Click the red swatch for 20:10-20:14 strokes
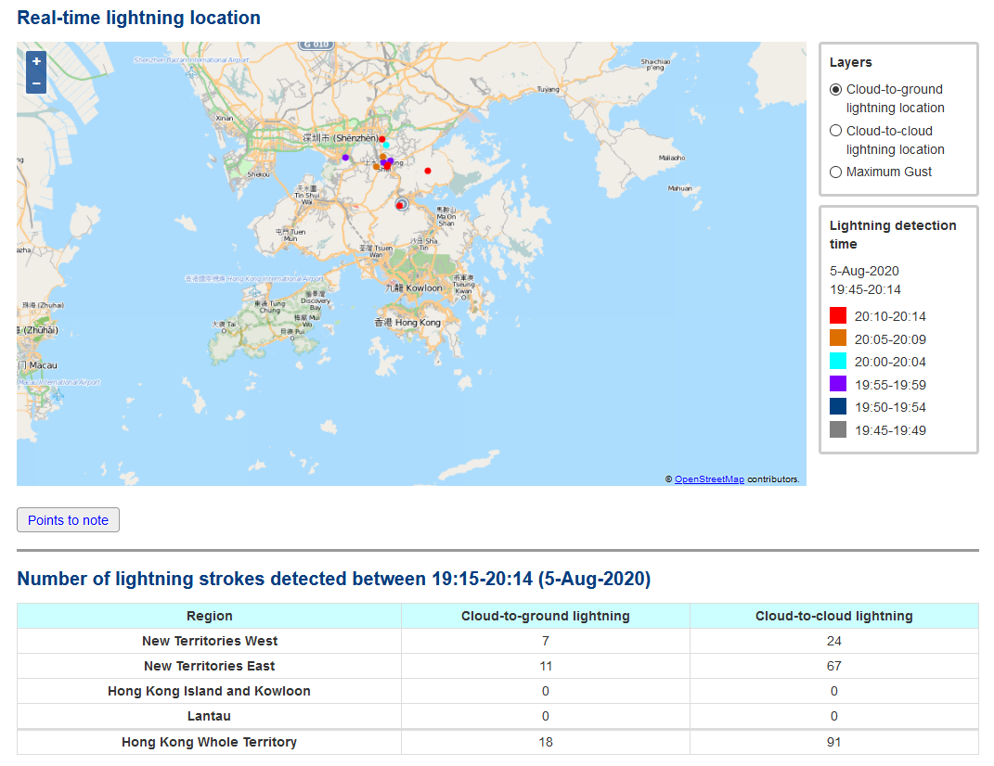 point(837,315)
